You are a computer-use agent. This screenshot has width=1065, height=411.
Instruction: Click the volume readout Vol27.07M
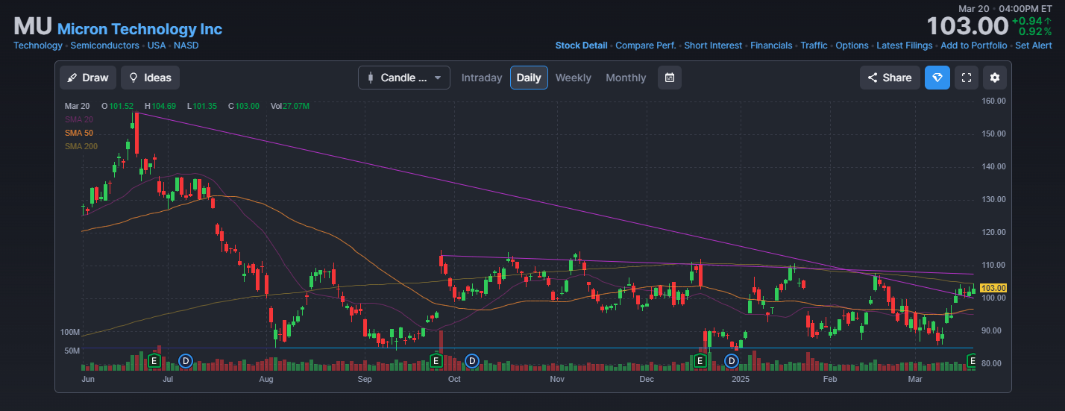click(290, 106)
